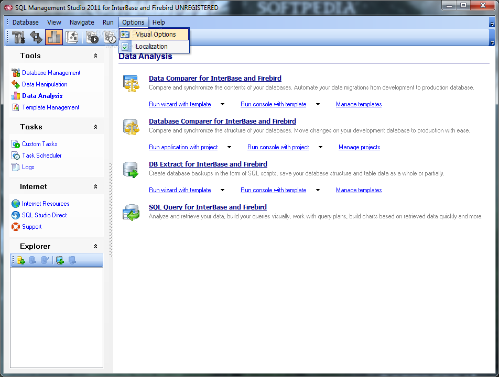499x377 pixels.
Task: Click the Explorer toolbar database pencil icon
Action: tap(45, 260)
